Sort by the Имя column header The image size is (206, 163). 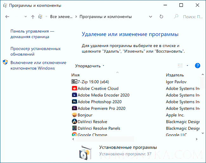75,75
